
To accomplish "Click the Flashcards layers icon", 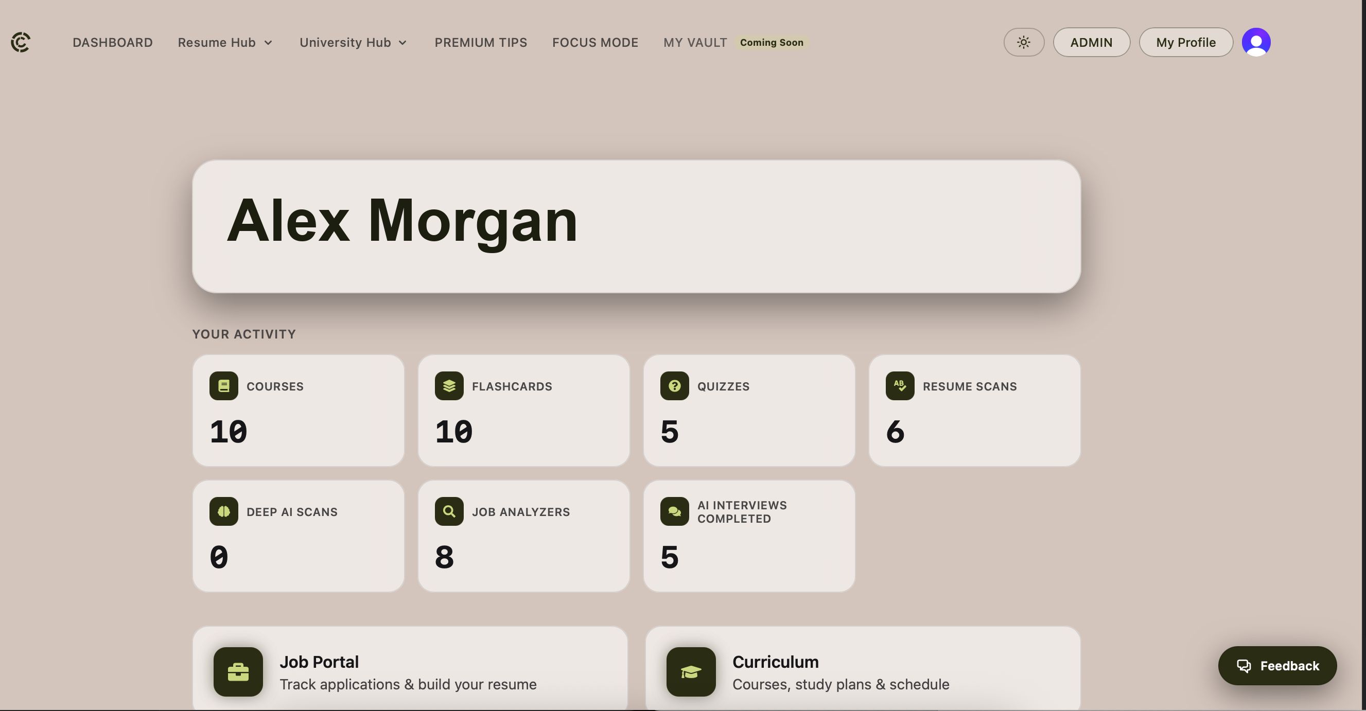I will pos(449,386).
